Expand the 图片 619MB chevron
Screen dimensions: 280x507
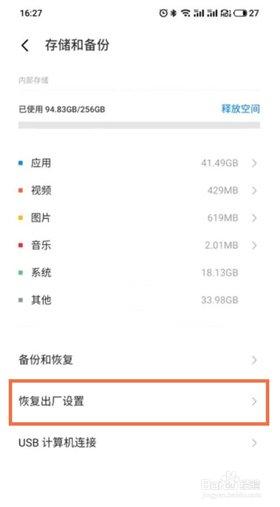(254, 218)
